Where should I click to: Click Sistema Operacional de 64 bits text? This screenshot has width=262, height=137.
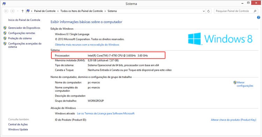(123, 65)
